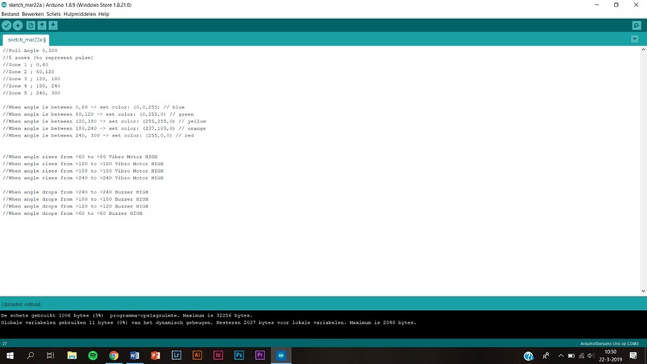Click the Upload arrow button
Screen dimensions: 647x364
tap(17, 25)
